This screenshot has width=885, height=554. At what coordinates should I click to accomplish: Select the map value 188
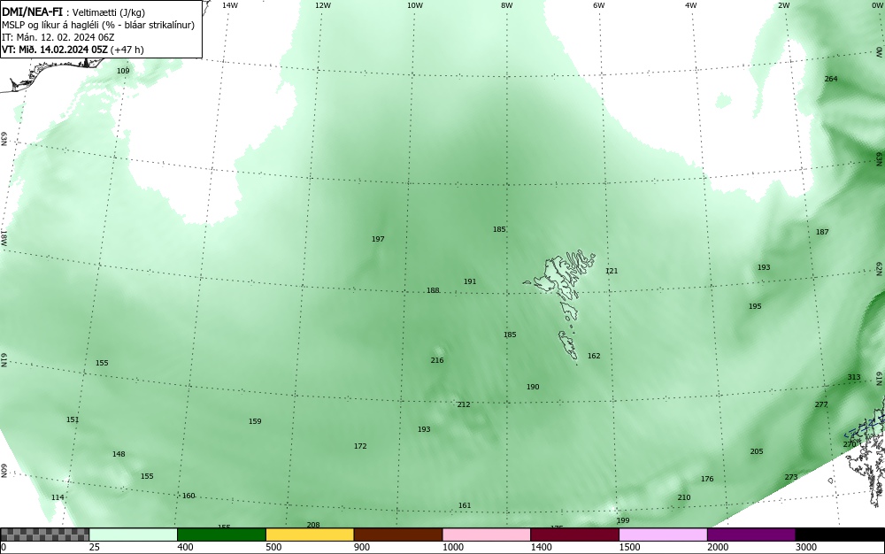coord(433,290)
